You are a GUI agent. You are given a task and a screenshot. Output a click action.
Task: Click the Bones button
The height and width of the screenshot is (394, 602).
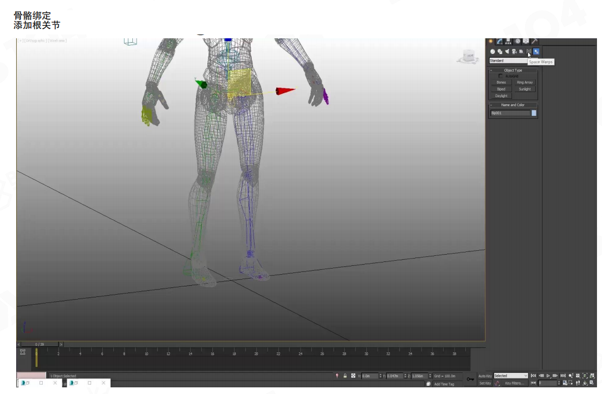click(501, 82)
